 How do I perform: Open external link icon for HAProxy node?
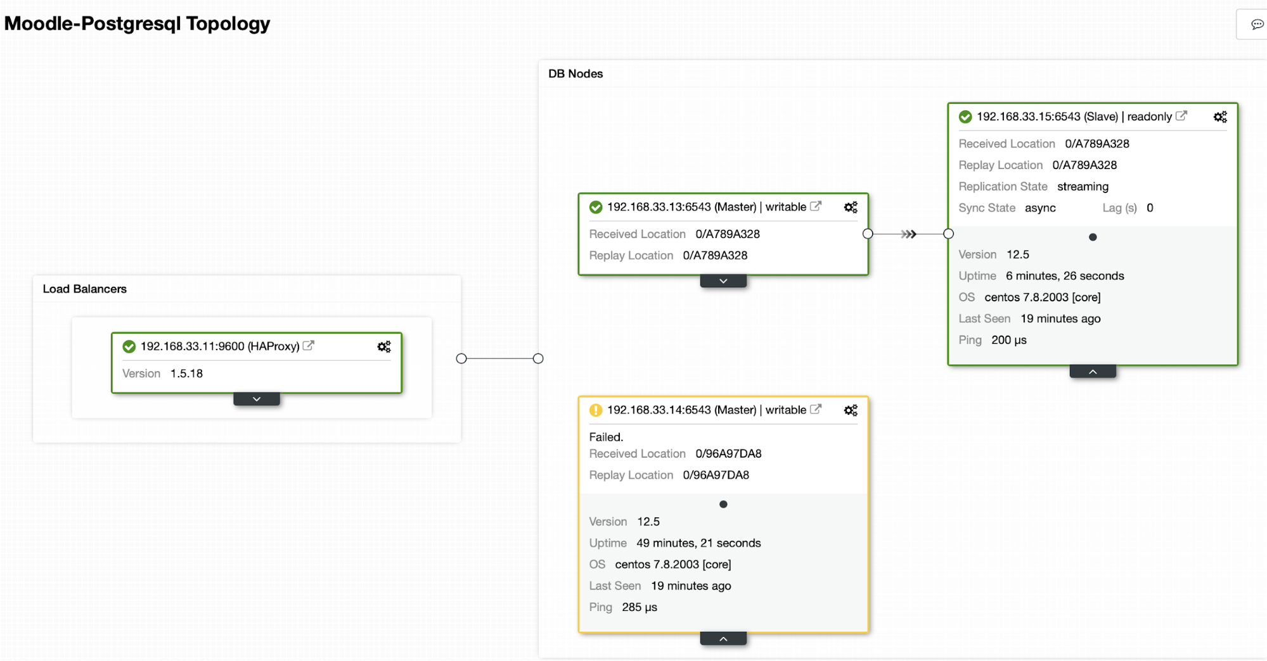click(309, 346)
